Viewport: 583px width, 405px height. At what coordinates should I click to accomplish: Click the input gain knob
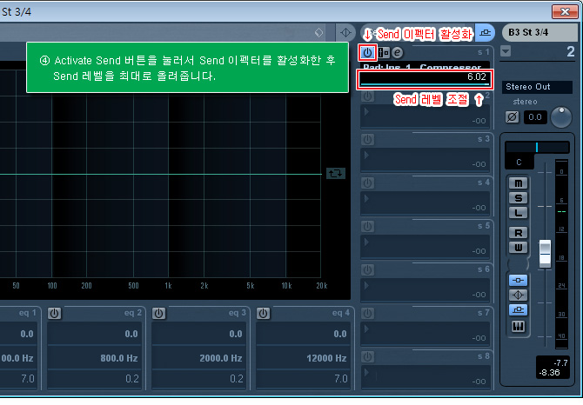[x=560, y=117]
